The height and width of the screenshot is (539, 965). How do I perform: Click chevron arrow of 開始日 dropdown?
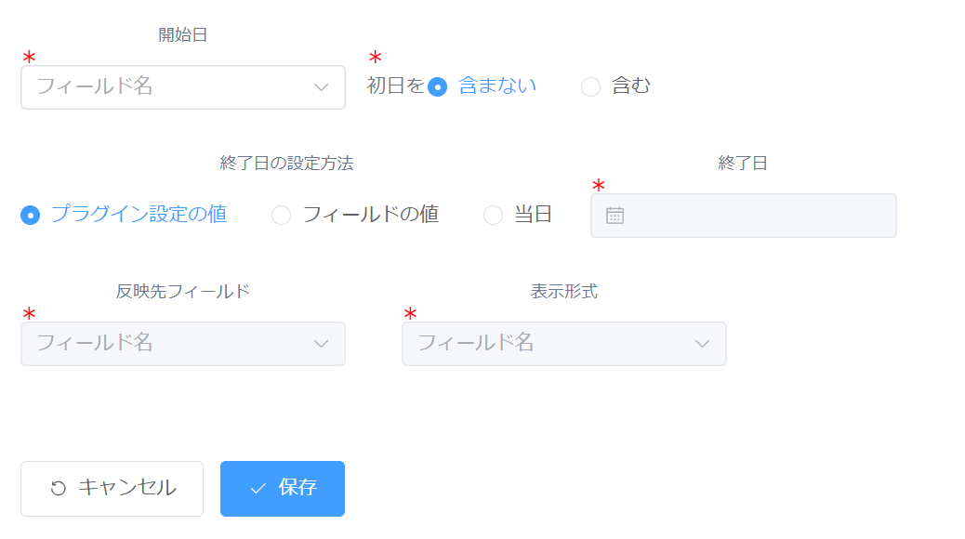(321, 87)
